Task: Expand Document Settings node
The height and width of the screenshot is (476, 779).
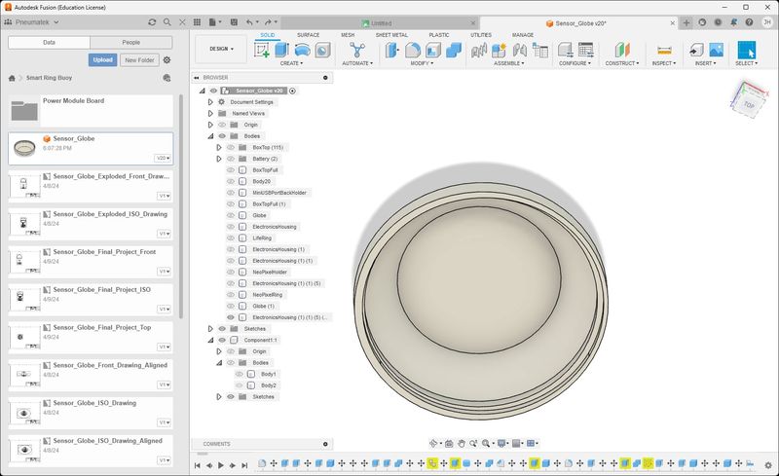Action: [x=210, y=102]
